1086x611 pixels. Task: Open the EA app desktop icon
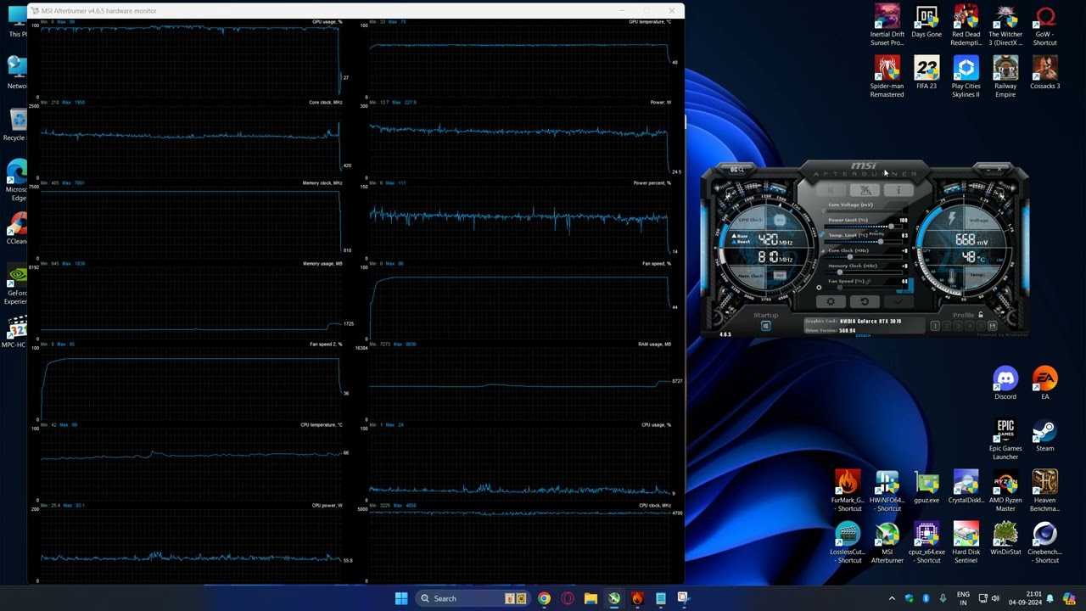coord(1045,384)
